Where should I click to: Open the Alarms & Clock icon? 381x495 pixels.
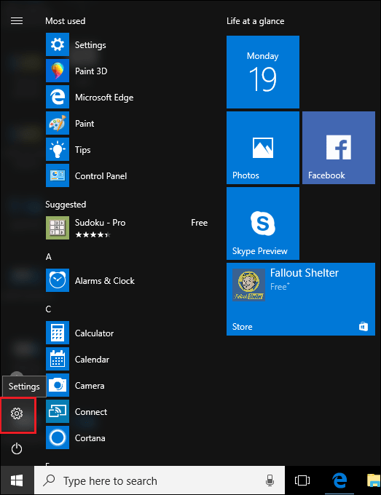click(x=58, y=280)
